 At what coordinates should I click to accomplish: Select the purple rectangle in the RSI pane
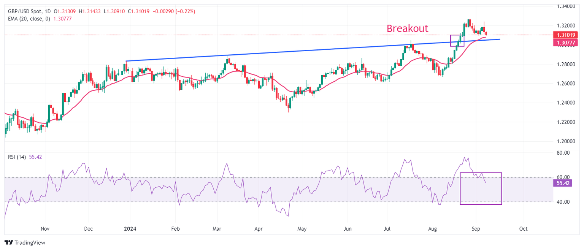(x=481, y=188)
